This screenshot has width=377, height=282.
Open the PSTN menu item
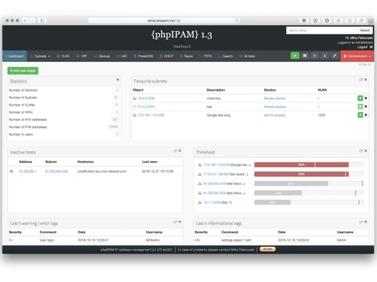pyautogui.click(x=206, y=56)
